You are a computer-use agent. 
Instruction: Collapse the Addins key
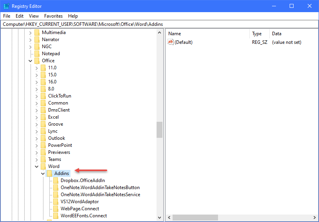[43, 173]
